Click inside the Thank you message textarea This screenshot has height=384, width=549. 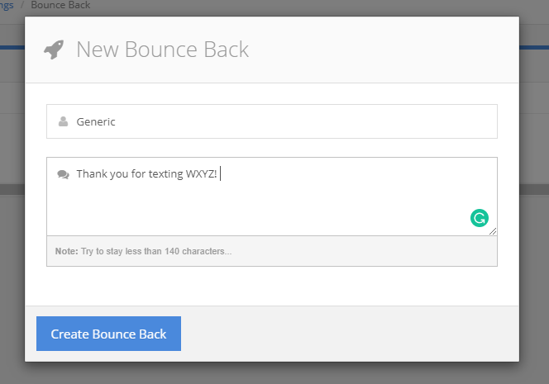[x=273, y=198]
